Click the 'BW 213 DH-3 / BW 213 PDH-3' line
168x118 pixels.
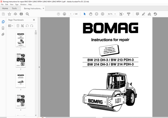coord(111,60)
